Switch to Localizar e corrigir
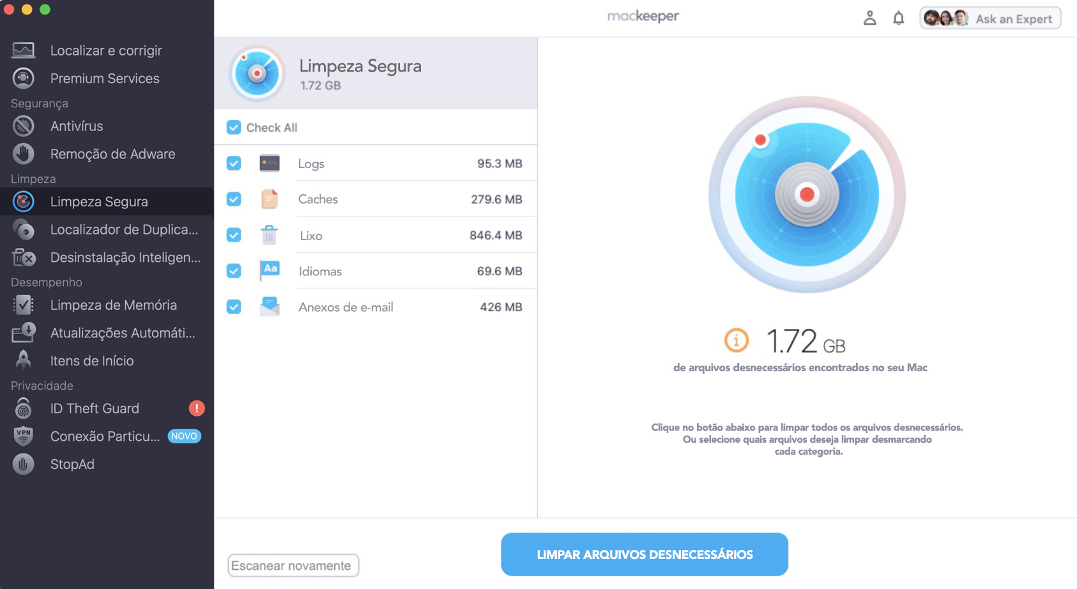 (106, 50)
